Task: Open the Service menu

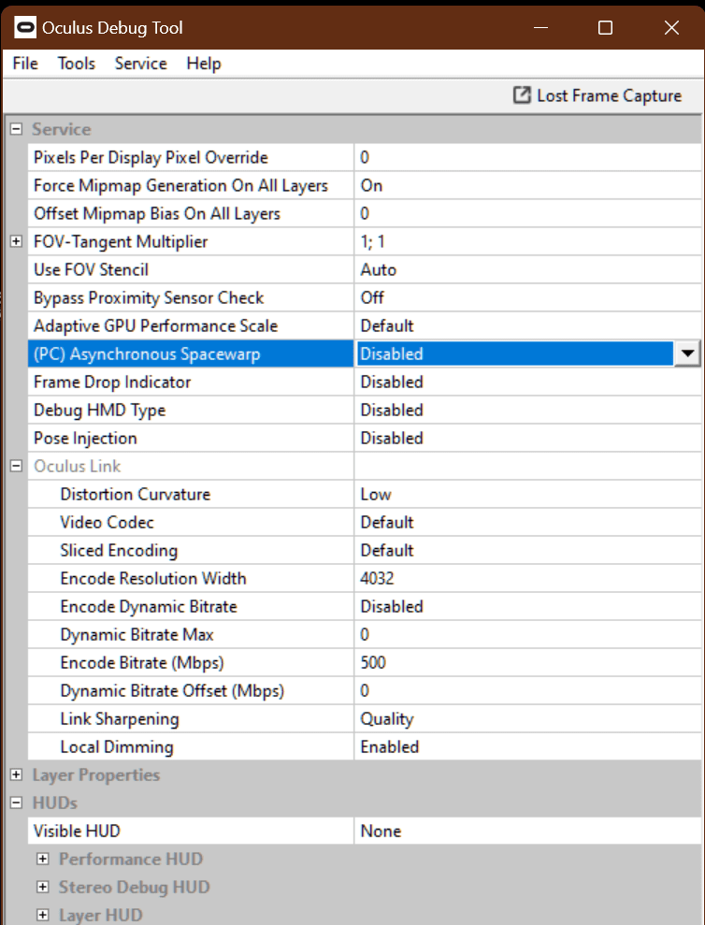Action: point(140,63)
